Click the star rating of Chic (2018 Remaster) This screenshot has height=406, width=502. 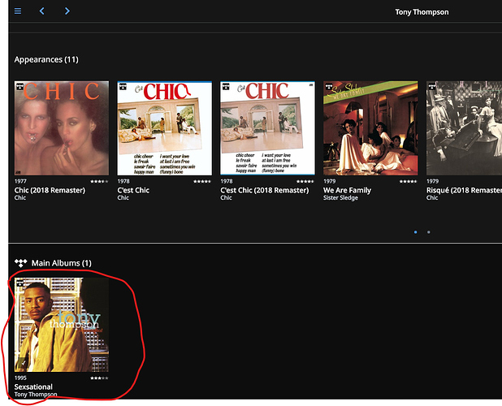[x=99, y=181]
